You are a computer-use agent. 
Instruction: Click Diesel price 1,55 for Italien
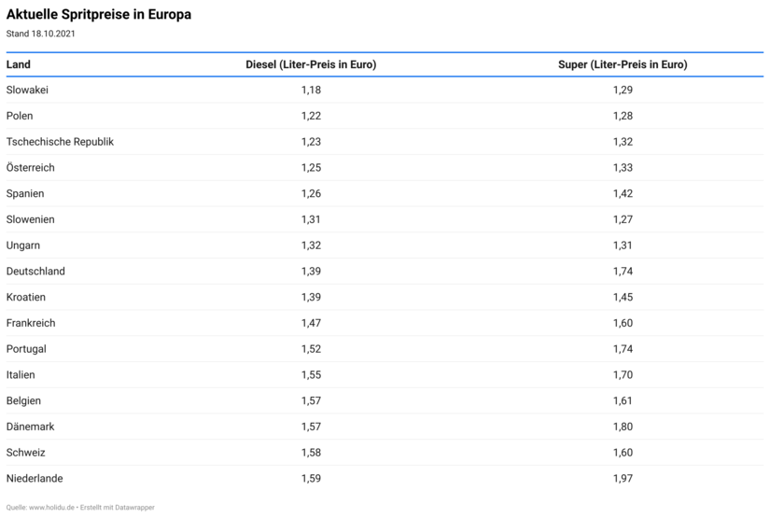pos(311,374)
